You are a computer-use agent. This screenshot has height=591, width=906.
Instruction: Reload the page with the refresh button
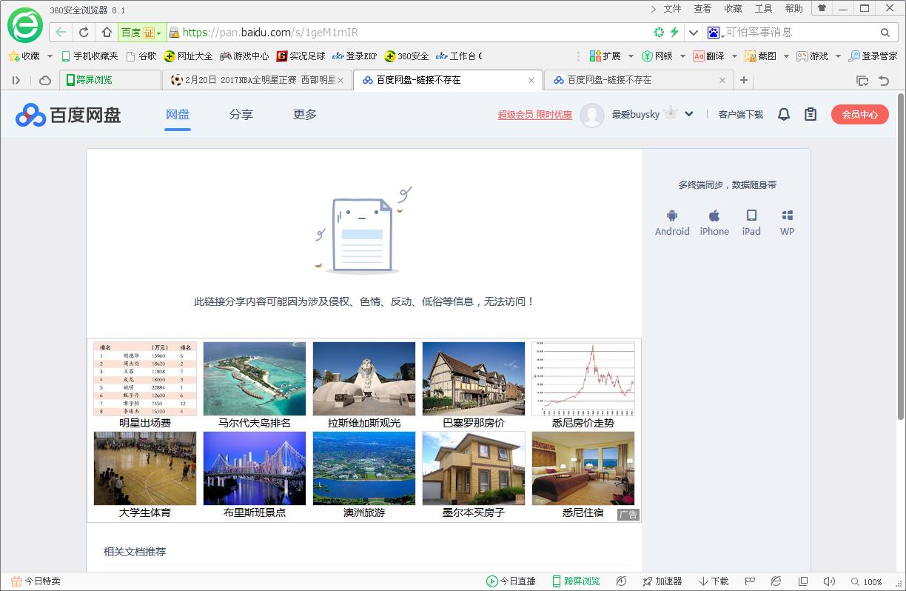pyautogui.click(x=84, y=32)
